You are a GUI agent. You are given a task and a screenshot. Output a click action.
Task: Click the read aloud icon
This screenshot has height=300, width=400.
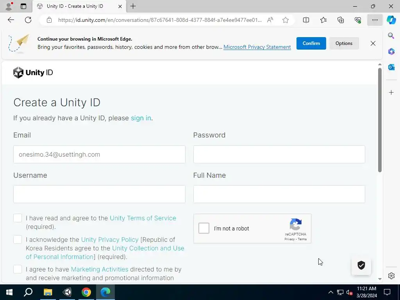[270, 20]
